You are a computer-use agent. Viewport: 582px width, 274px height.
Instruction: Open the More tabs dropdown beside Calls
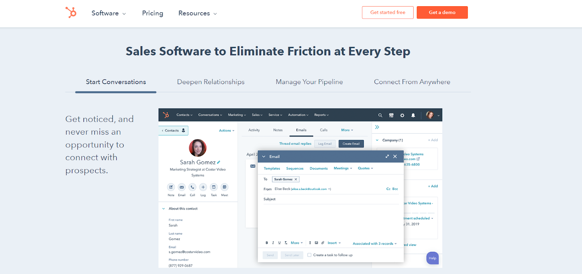coord(347,130)
